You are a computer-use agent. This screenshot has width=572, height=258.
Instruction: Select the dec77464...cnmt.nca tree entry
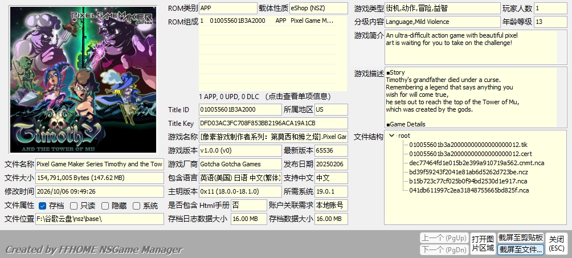(x=476, y=163)
